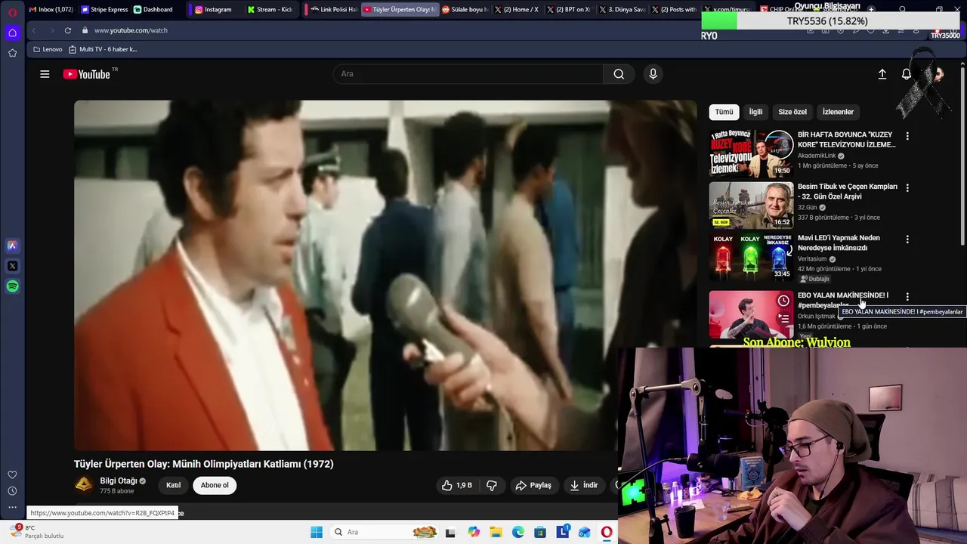Image resolution: width=967 pixels, height=544 pixels.
Task: Open the YouTube guide hamburger menu
Action: click(45, 74)
